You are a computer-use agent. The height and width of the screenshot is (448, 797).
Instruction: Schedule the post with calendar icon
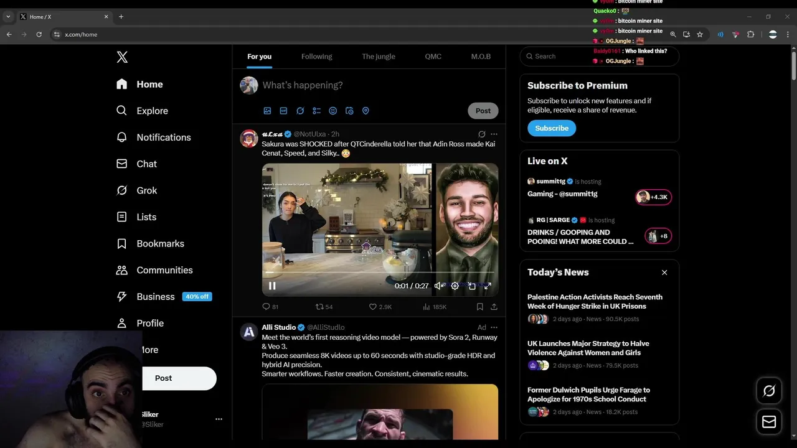[349, 111]
